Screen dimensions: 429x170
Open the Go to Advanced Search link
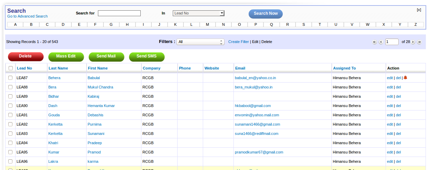point(28,16)
